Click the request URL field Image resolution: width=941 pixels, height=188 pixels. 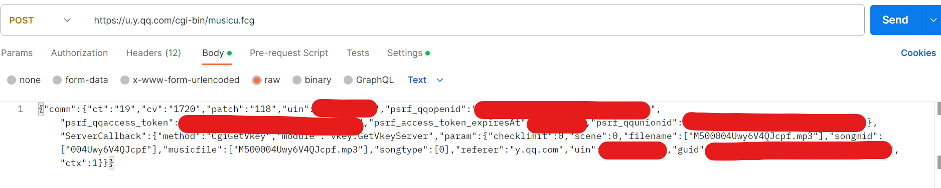(x=474, y=20)
